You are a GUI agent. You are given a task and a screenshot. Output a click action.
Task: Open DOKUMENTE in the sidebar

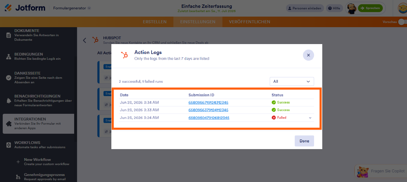pyautogui.click(x=38, y=35)
